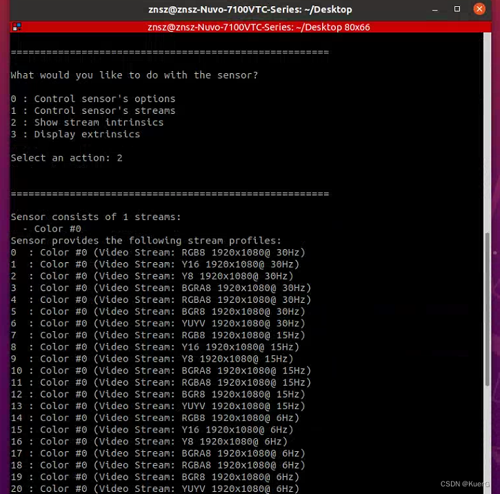Screen dimensions: 500x494
Task: Click profile 11 row RGBA8 1920x1080@ 15Hz
Action: click(161, 382)
